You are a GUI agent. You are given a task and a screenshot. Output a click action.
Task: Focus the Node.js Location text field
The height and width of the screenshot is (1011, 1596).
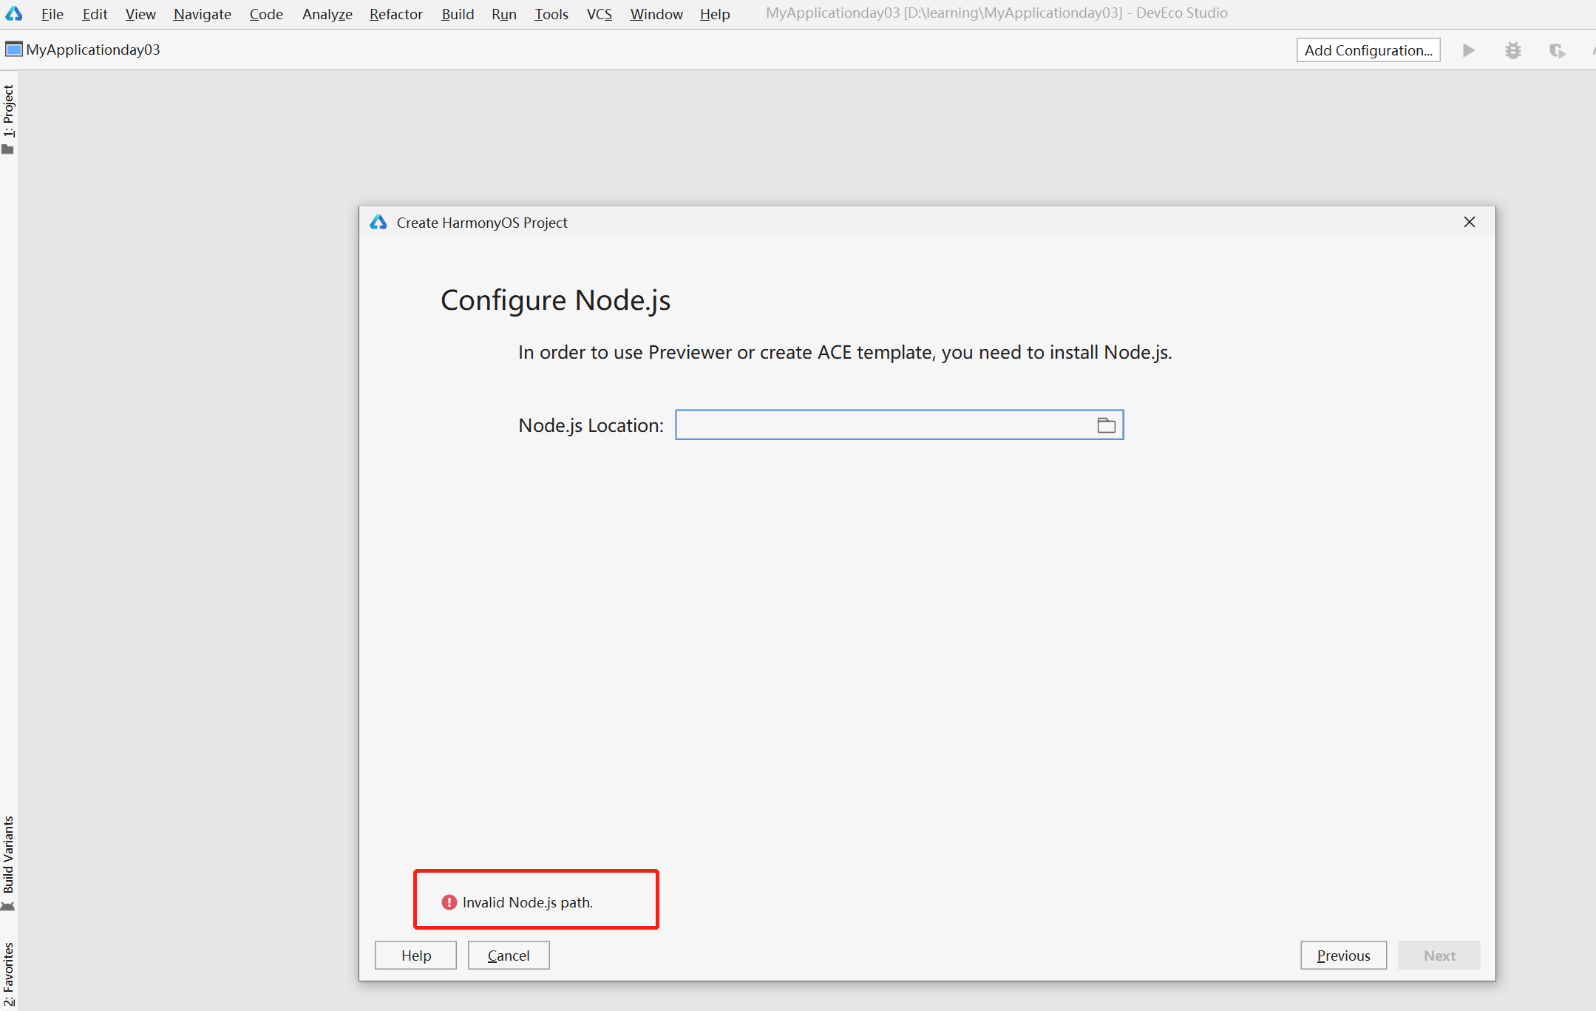pyautogui.click(x=883, y=425)
